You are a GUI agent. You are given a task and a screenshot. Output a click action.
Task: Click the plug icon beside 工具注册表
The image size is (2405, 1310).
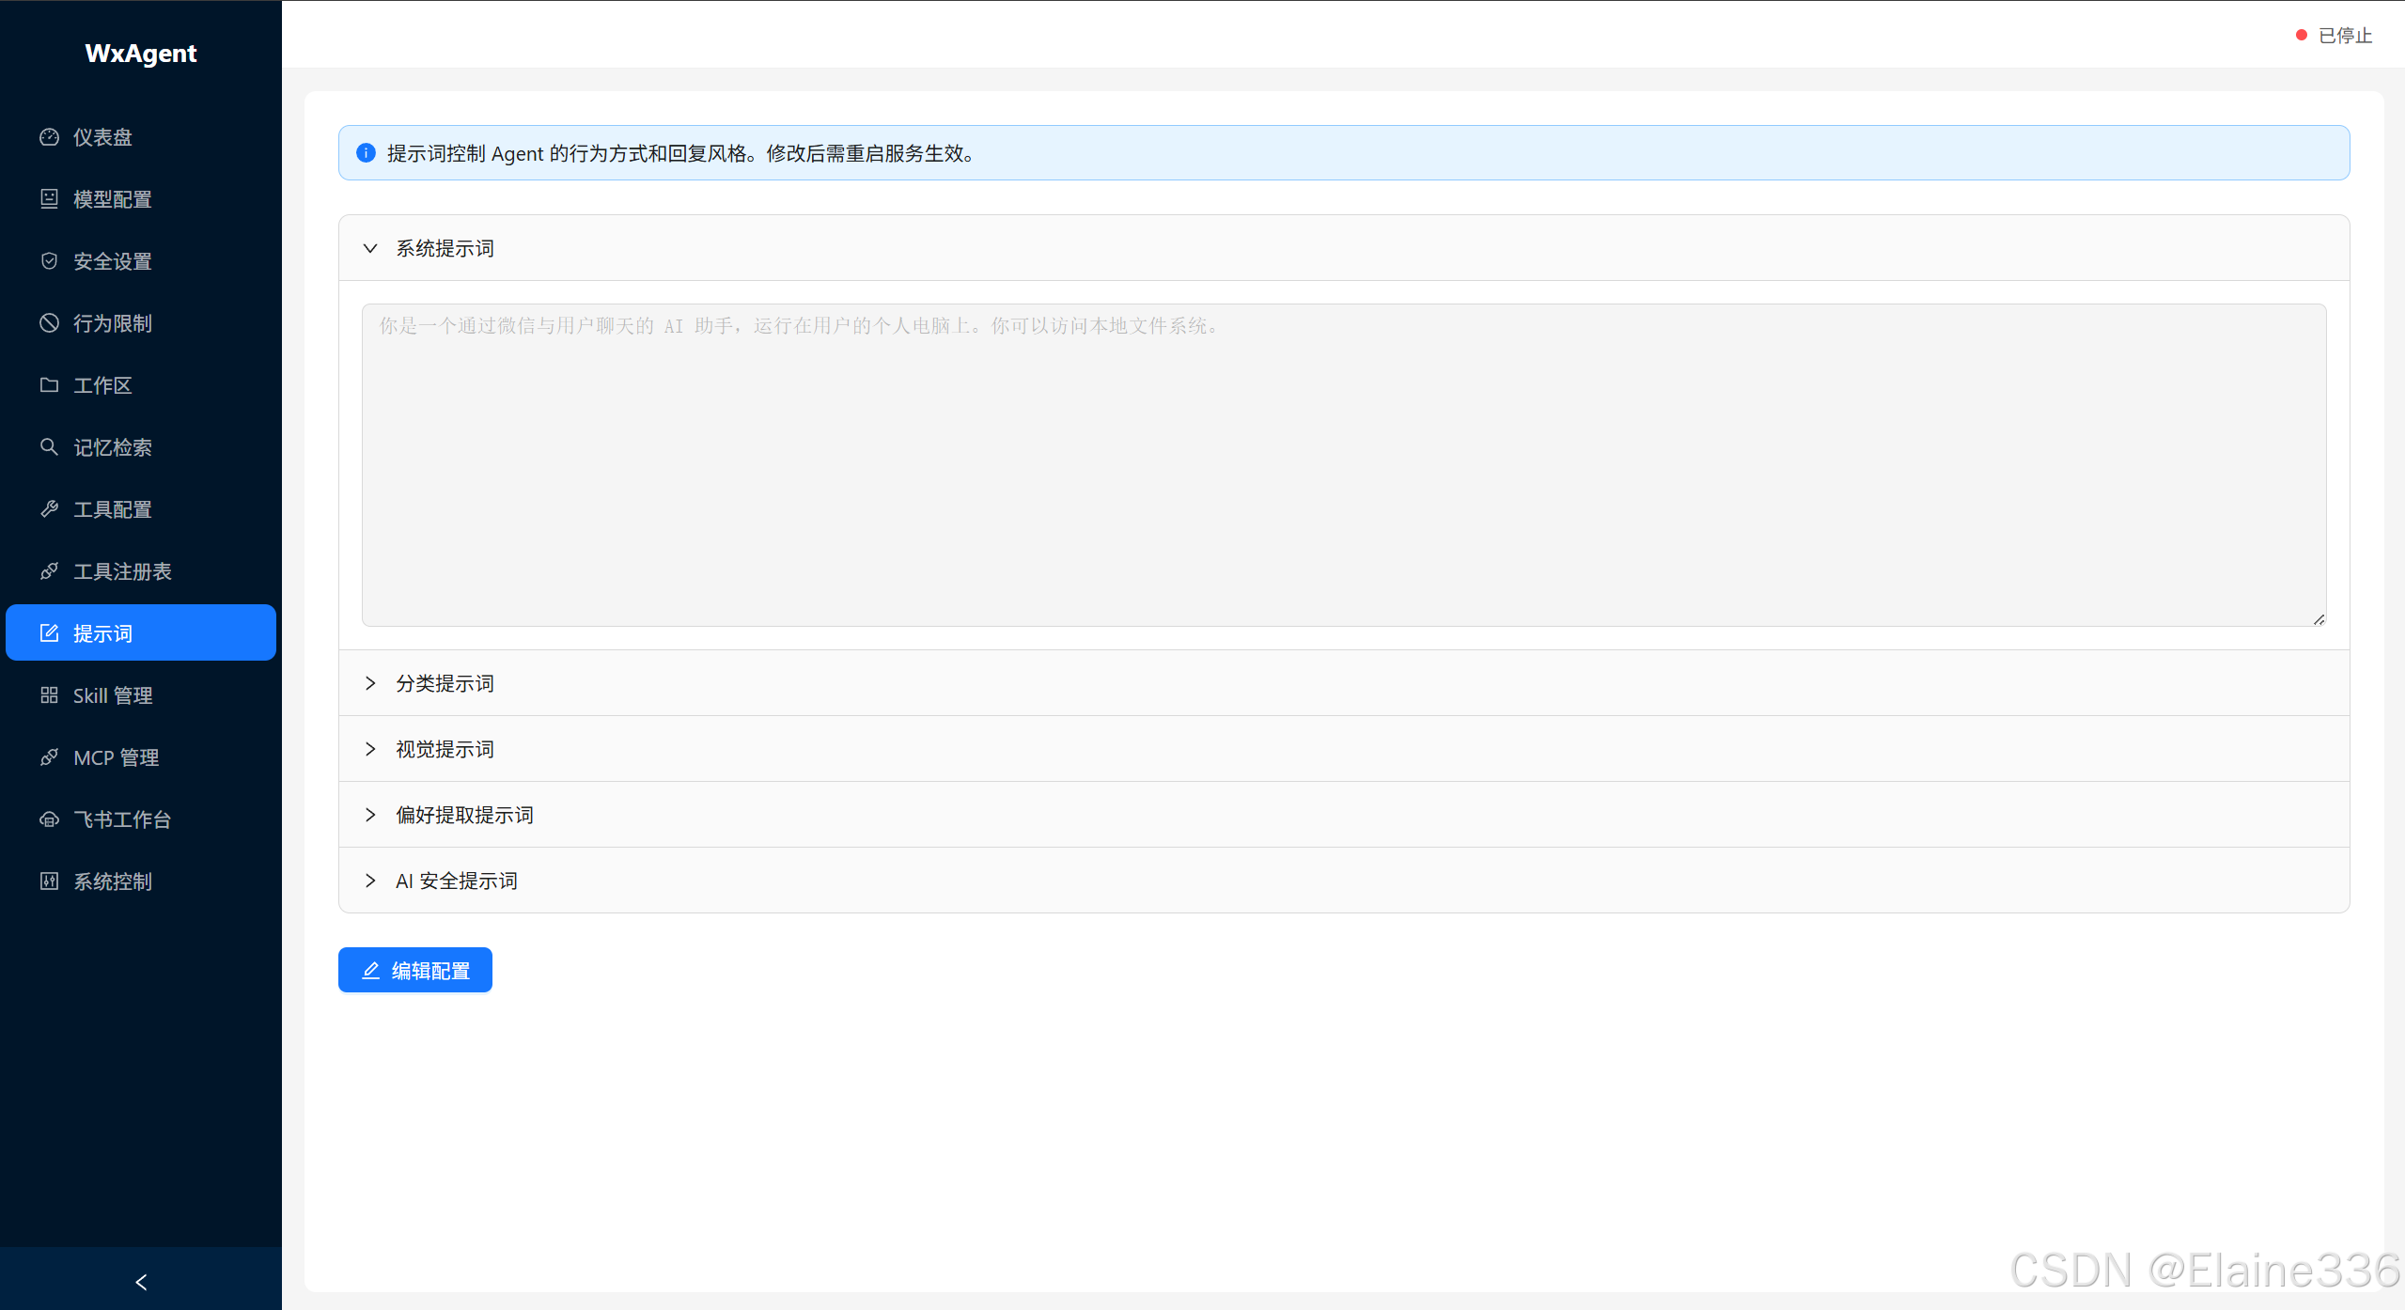coord(49,571)
